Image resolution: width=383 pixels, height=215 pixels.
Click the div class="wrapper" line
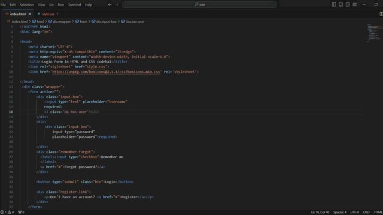point(43,87)
